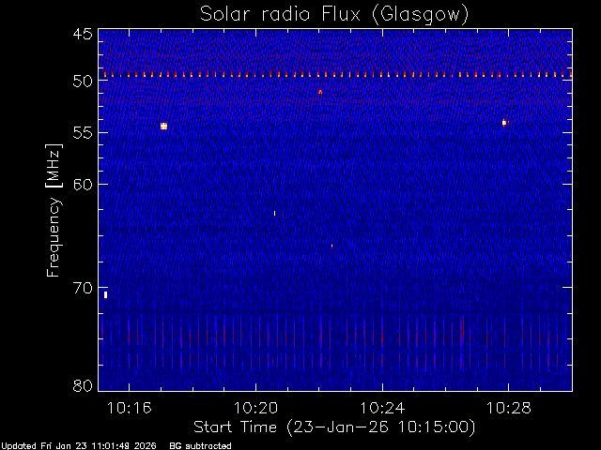Click the "70" frequency tick label
This screenshot has height=450, width=601.
(x=83, y=288)
